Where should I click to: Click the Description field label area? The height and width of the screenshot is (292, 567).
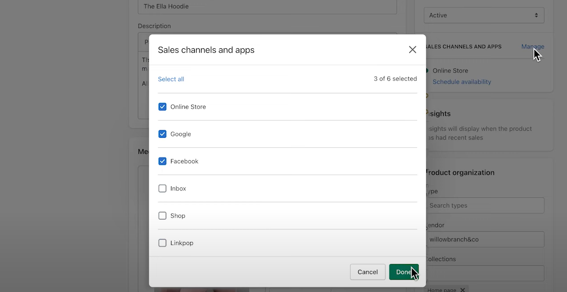coord(155,26)
